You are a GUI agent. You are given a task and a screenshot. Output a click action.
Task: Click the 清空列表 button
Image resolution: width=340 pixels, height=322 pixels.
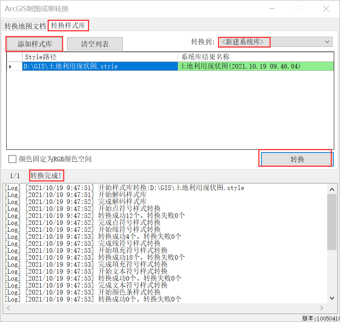coord(95,44)
